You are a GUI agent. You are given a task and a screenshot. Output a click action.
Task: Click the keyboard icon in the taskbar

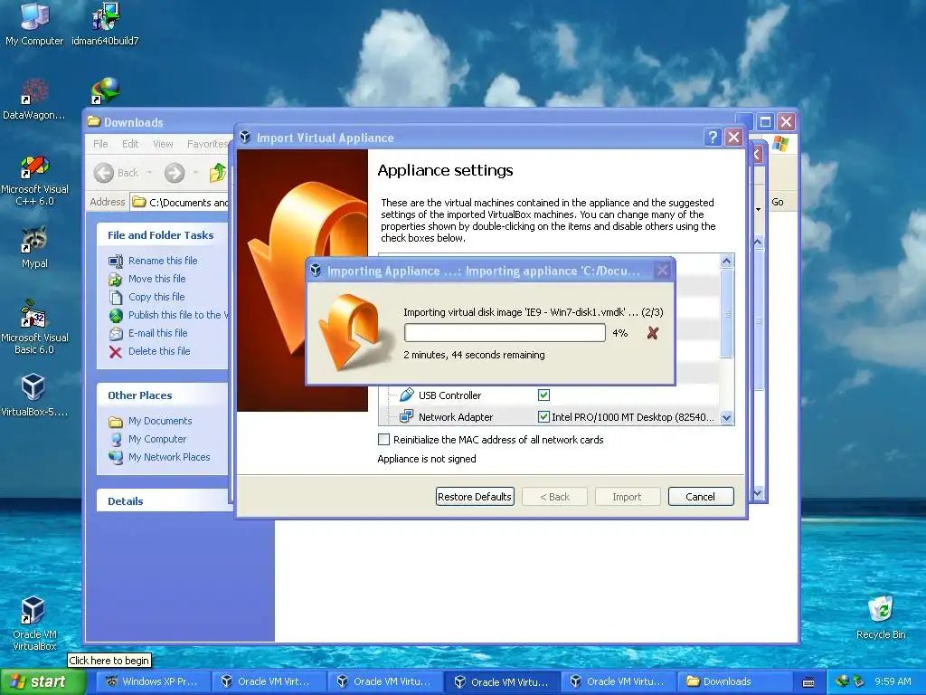(808, 682)
